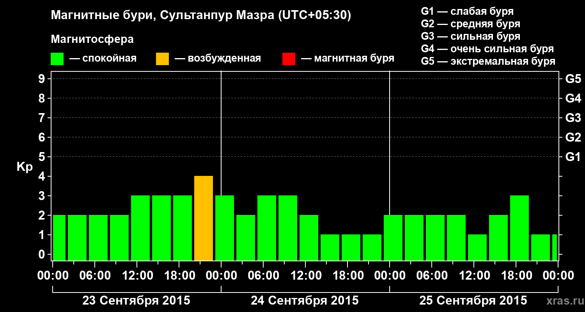Click 'G5 — экстремальная буря' legend line
This screenshot has width=585, height=312.
tap(488, 61)
